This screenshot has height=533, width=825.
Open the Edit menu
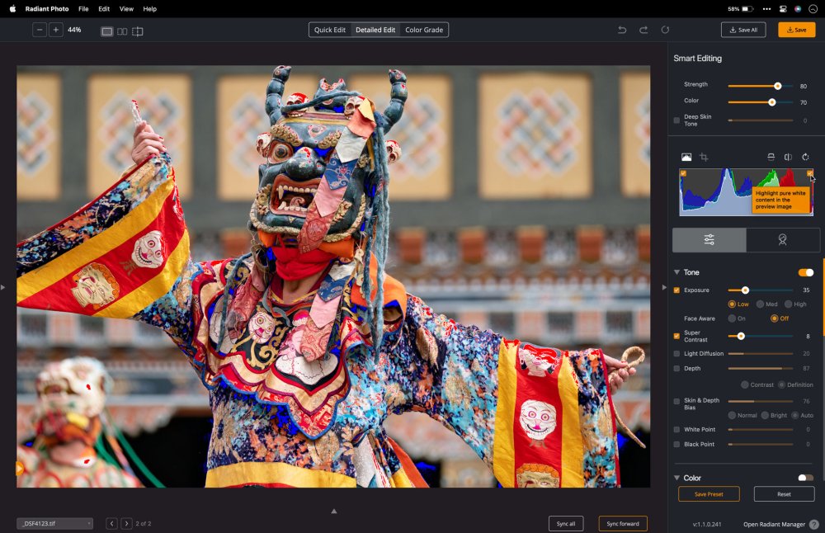point(104,8)
